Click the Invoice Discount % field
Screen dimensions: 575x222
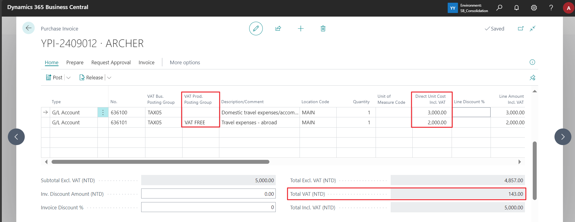coord(208,207)
